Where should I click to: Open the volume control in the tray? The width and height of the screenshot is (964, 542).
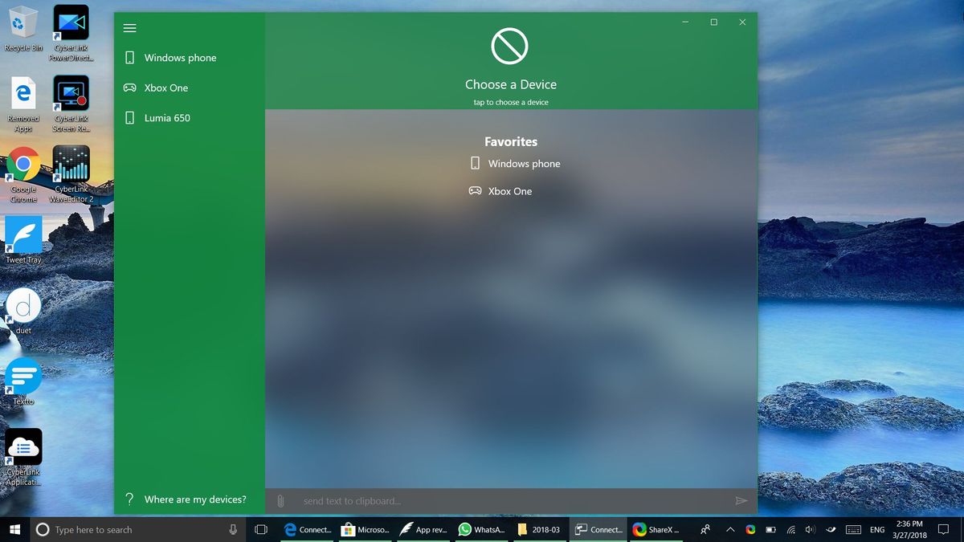(x=811, y=529)
